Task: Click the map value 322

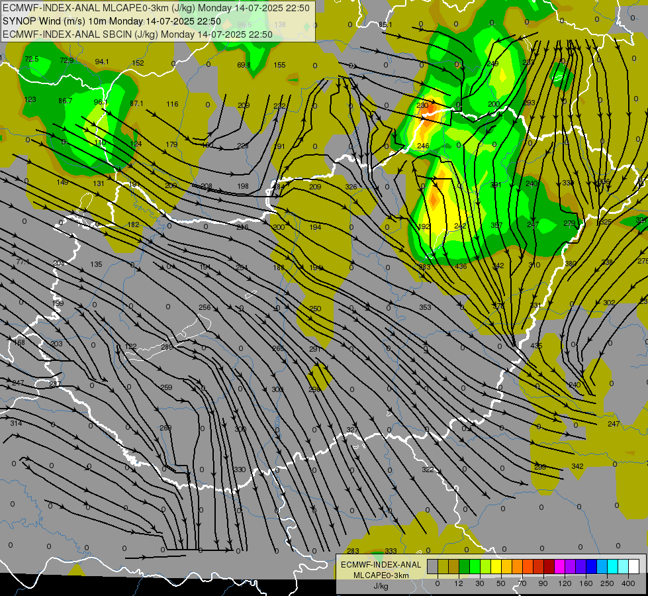Action: coord(428,470)
